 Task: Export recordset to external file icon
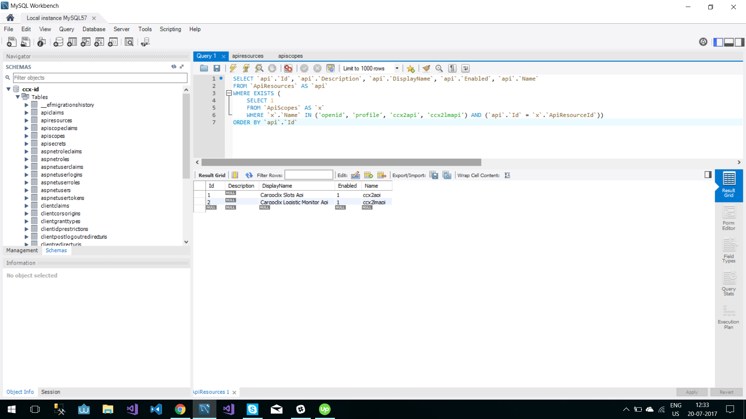pos(434,175)
